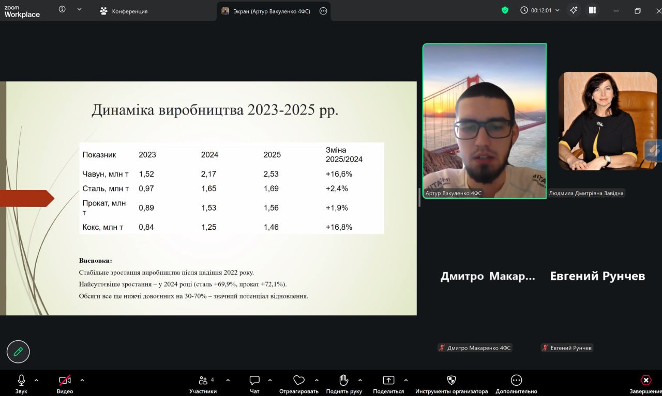Expand audio options arrow next to Звук

[x=36, y=381]
